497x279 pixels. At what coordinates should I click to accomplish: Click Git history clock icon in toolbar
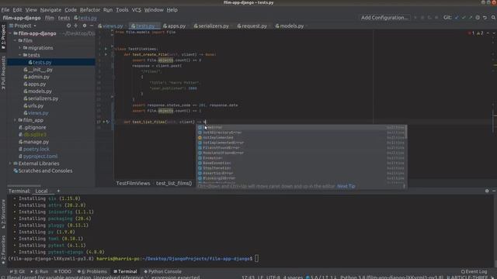(x=478, y=17)
